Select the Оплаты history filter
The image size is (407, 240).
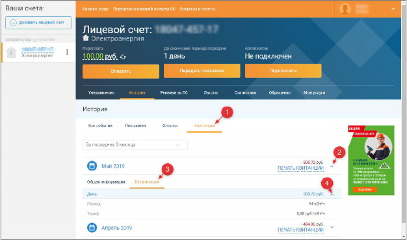170,126
